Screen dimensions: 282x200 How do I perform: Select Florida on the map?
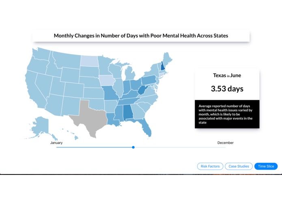[x=145, y=126]
